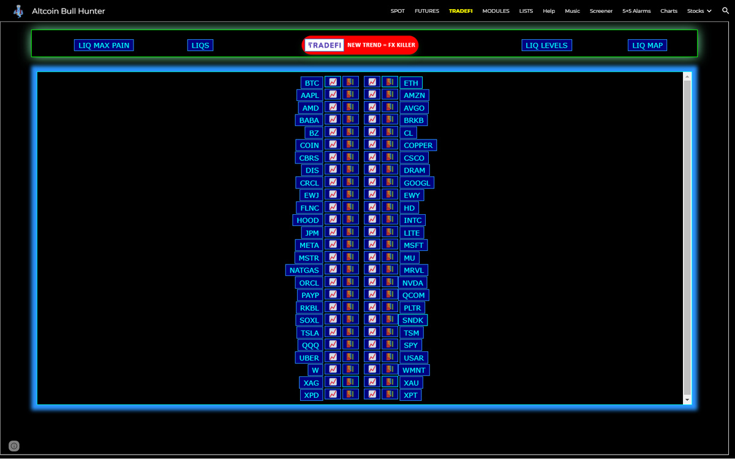Click the Altcoin Bull Hunter logo
Viewport: 735px width, 459px height.
point(19,11)
